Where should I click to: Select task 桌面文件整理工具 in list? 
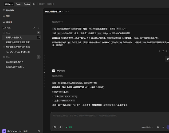21,37
